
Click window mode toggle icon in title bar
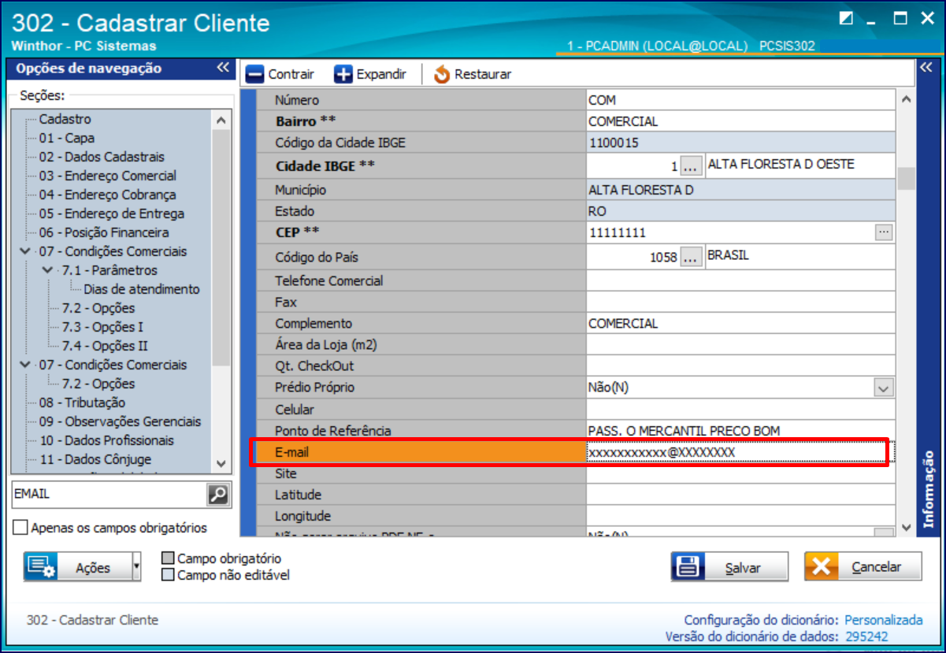847,19
